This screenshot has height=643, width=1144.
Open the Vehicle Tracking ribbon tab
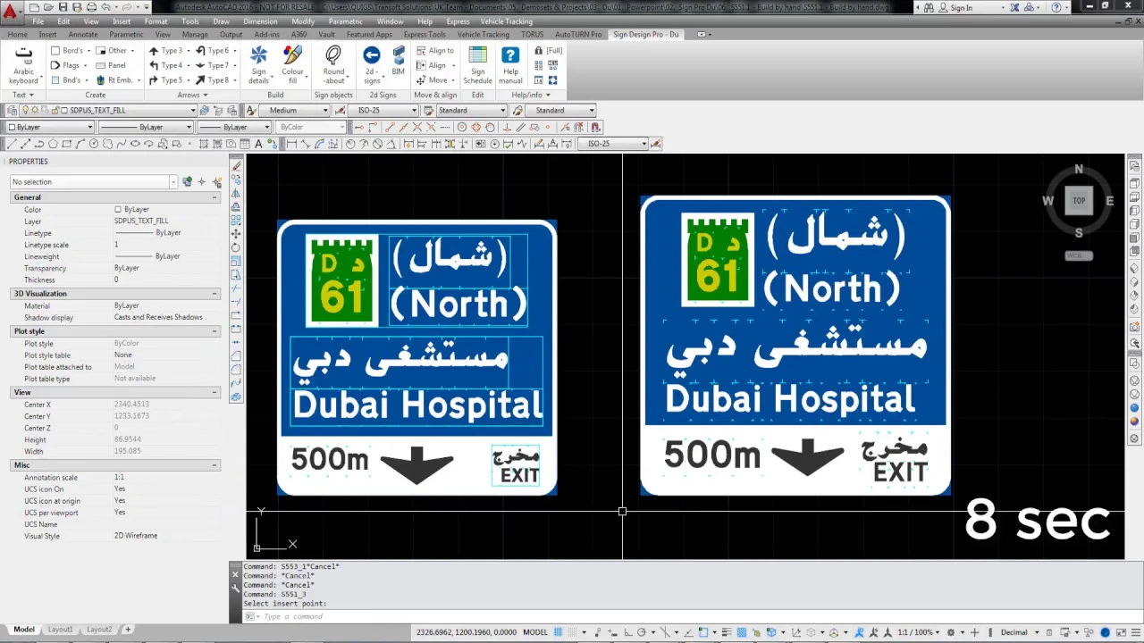483,35
